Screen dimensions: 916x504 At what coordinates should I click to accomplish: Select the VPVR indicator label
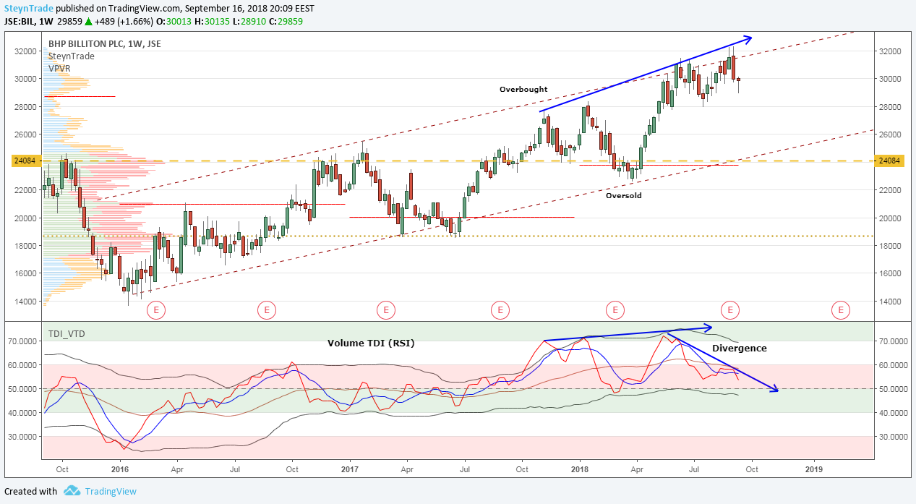tap(59, 68)
